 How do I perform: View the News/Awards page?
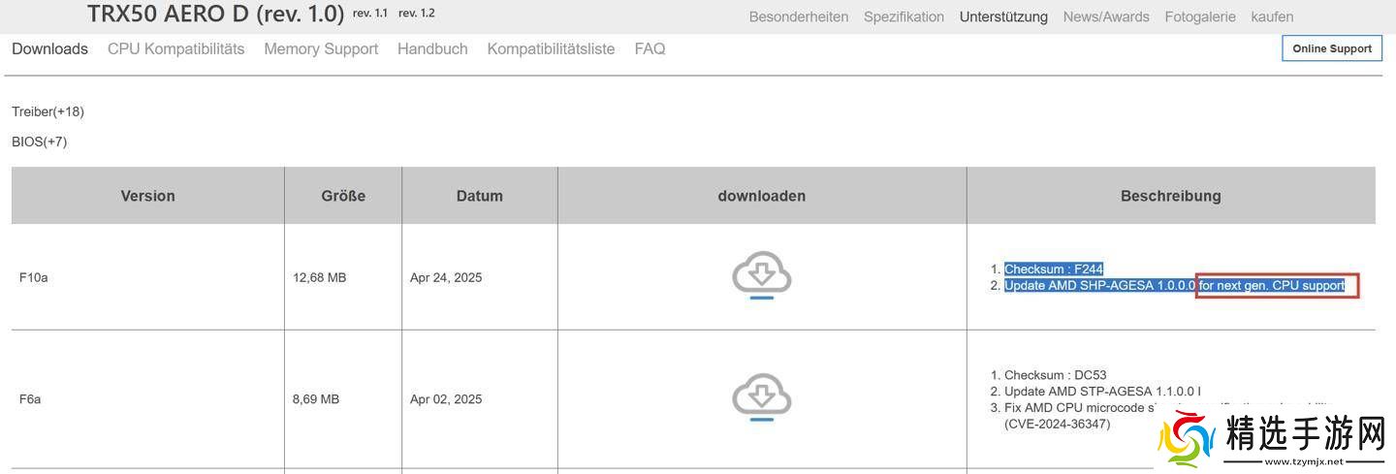point(1105,16)
